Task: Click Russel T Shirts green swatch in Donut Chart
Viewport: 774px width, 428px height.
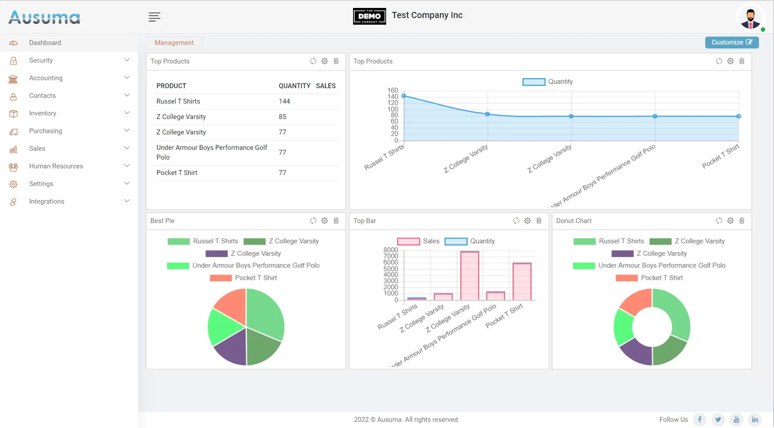Action: click(584, 242)
